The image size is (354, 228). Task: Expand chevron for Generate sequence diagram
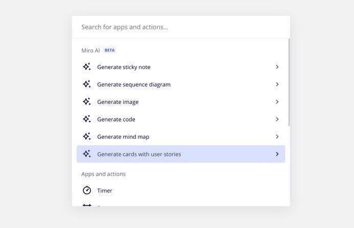pos(277,84)
